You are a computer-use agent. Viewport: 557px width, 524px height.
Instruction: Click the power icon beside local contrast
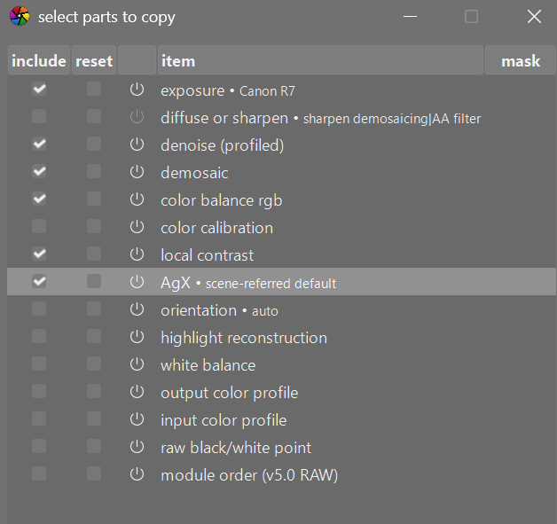[137, 254]
